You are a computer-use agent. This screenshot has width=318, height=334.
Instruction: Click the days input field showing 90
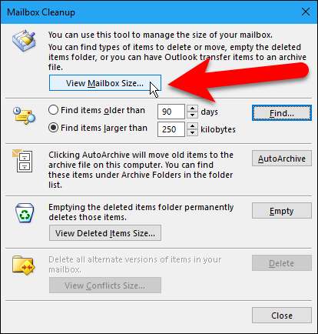click(171, 112)
